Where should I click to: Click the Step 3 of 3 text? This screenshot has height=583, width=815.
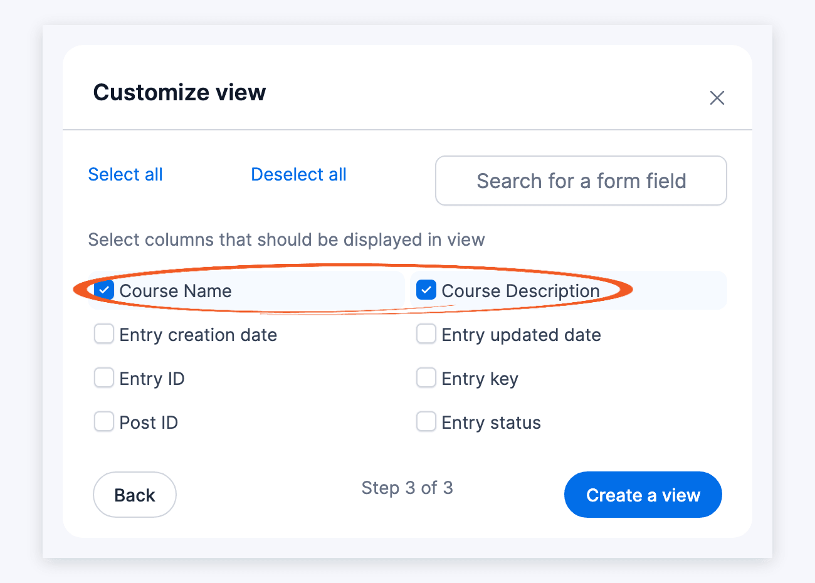[x=407, y=488]
